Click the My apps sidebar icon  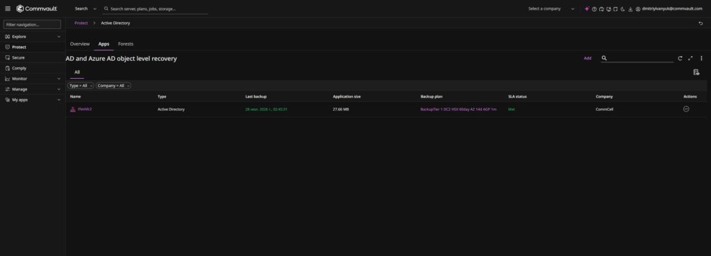coord(7,100)
